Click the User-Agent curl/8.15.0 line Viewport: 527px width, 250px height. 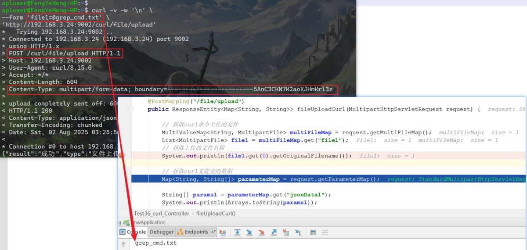(x=47, y=68)
